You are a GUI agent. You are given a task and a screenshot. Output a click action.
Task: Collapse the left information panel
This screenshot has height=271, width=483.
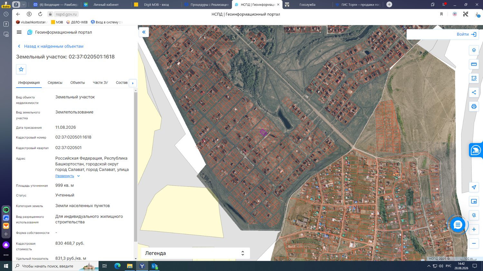point(144,32)
